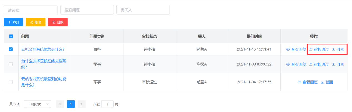Focus the 搜索问题 search field

coord(87,10)
